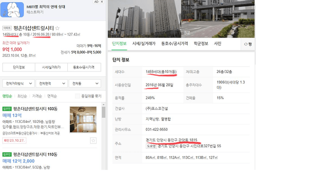Sort listings by 면적순
Screen dimensions: 312x175
pyautogui.click(x=52, y=96)
